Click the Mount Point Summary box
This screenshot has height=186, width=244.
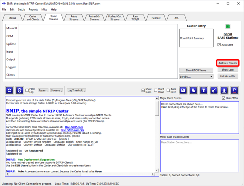point(196,38)
